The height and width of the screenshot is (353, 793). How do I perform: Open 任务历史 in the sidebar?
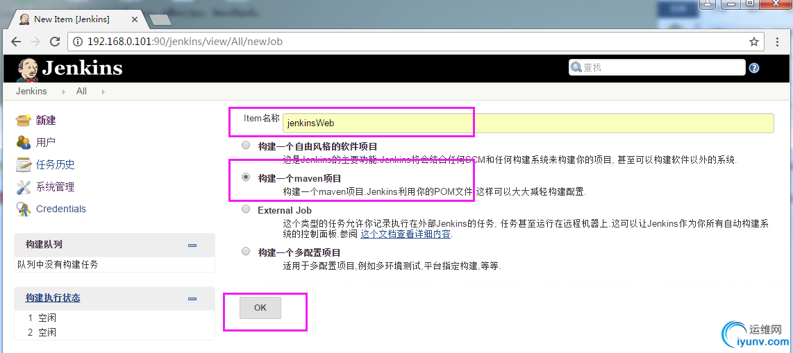click(55, 164)
